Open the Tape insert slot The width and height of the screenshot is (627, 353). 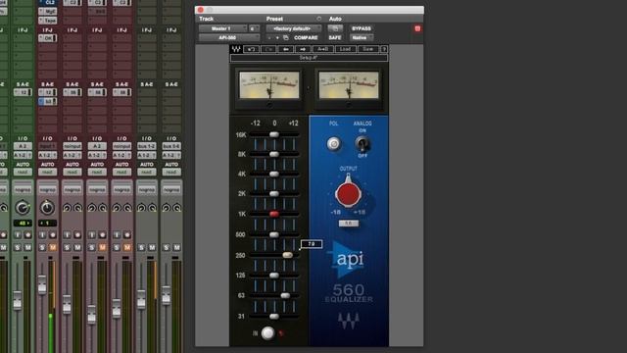pyautogui.click(x=48, y=20)
